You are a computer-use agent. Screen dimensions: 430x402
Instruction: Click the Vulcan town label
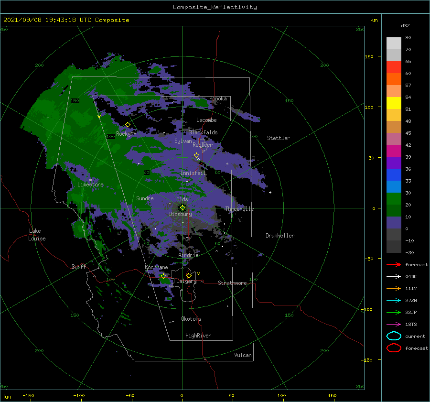[243, 355]
